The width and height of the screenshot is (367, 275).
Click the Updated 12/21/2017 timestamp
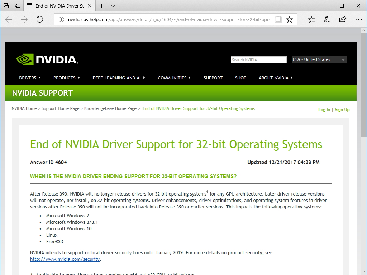point(283,162)
